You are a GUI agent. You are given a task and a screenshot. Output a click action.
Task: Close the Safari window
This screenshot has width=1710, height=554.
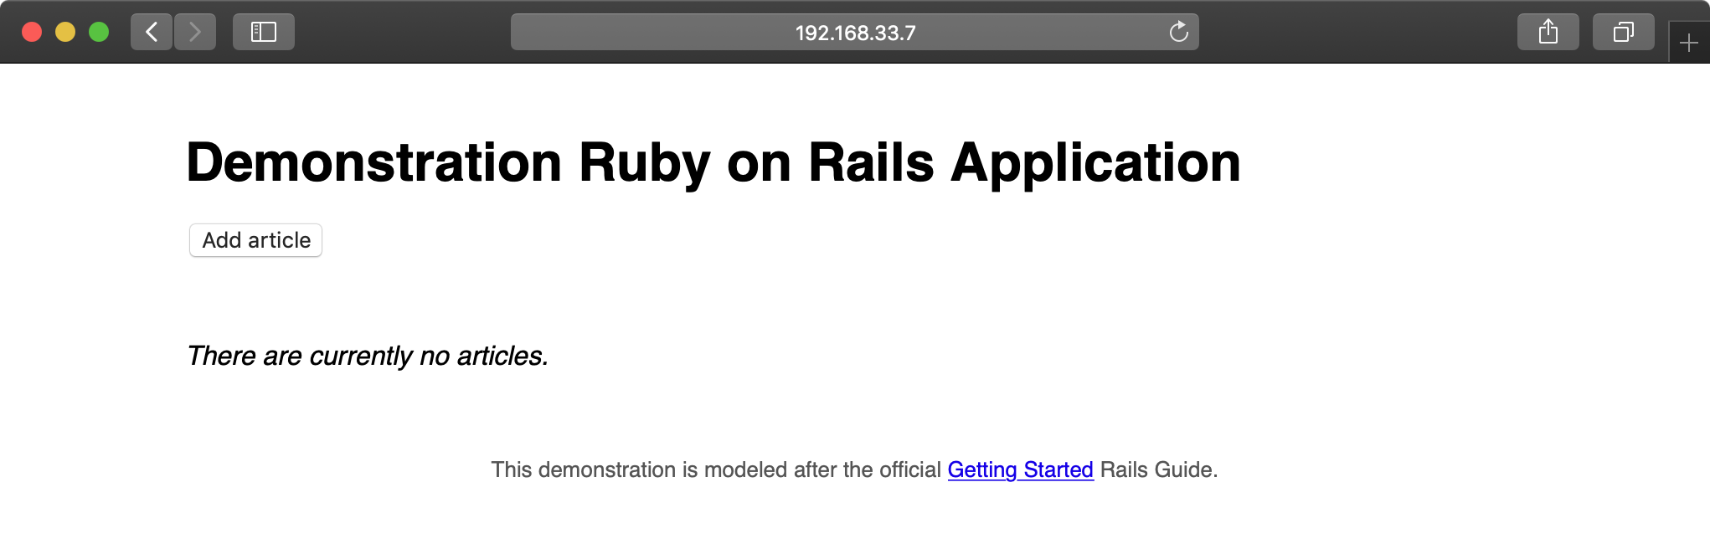(32, 33)
